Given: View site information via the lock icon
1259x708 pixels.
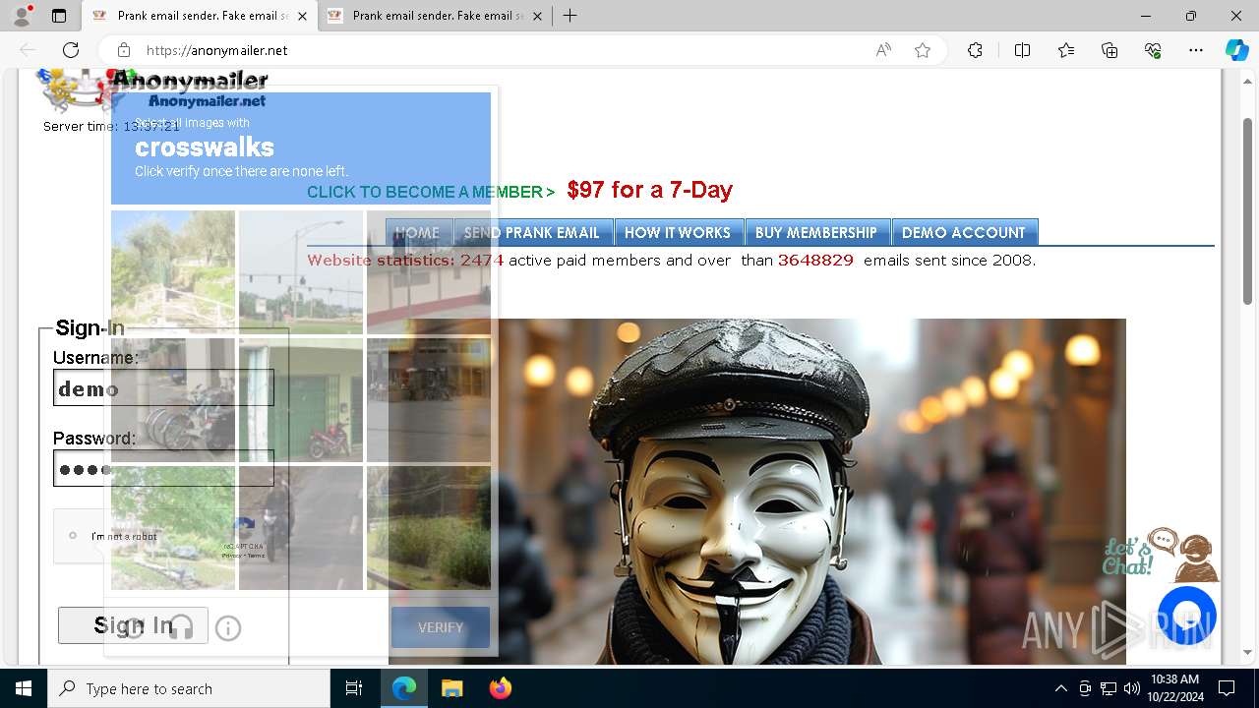Looking at the screenshot, I should coord(124,50).
